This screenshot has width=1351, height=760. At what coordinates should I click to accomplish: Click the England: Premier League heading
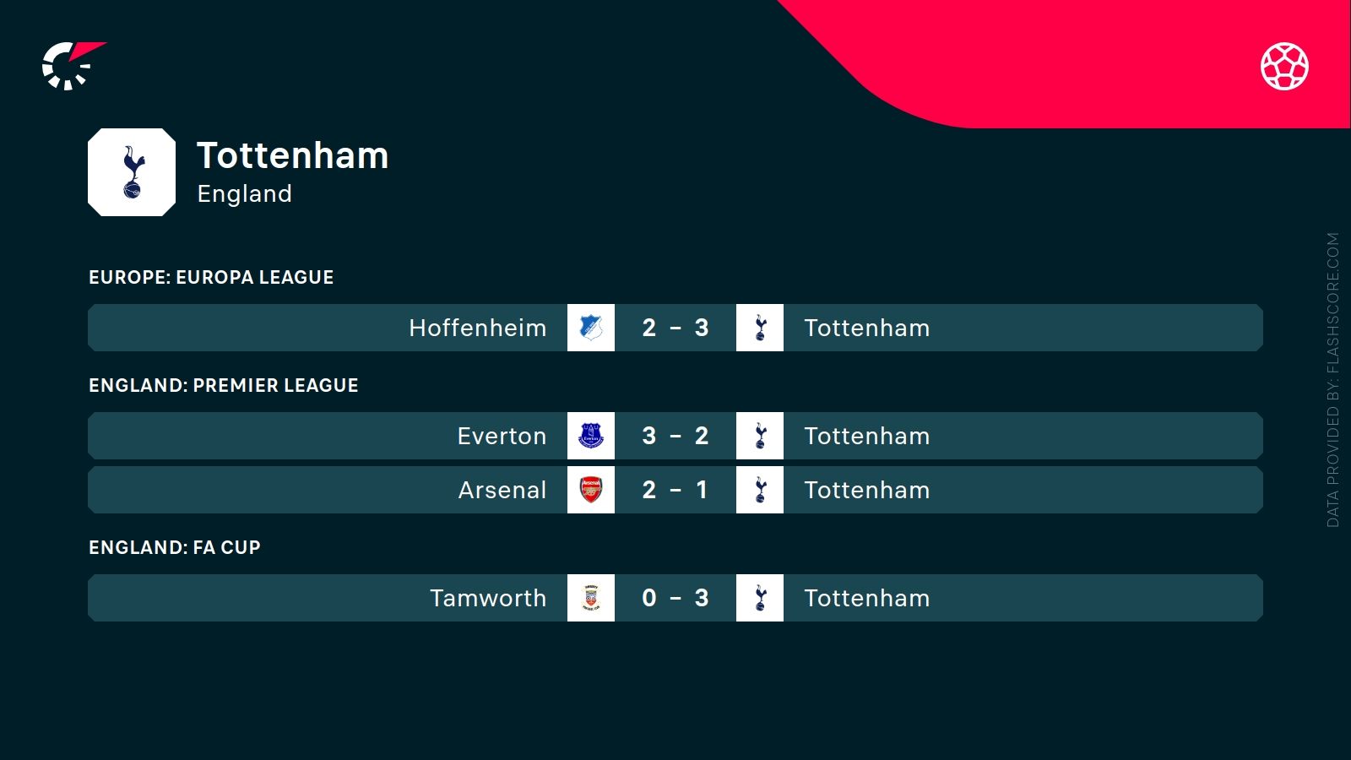[224, 385]
